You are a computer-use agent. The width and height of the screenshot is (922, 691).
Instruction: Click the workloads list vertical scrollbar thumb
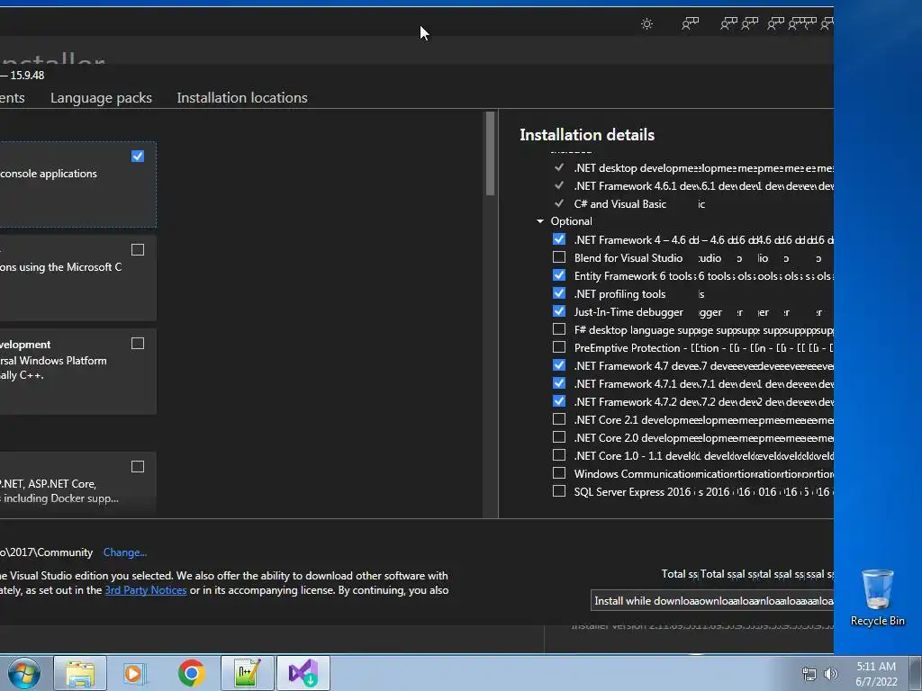(490, 154)
